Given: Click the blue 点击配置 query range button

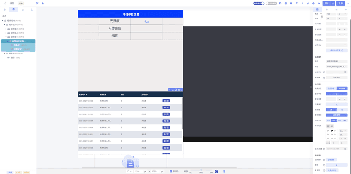Looking at the screenshot, I should pos(336,115).
